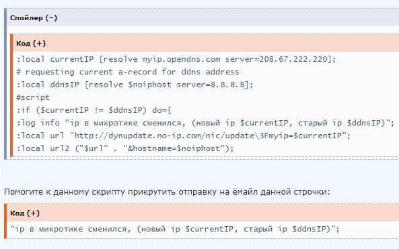Viewport: 399px width, 249px height.
Task: Click the ':log info' line in the first code block
Action: (205, 123)
